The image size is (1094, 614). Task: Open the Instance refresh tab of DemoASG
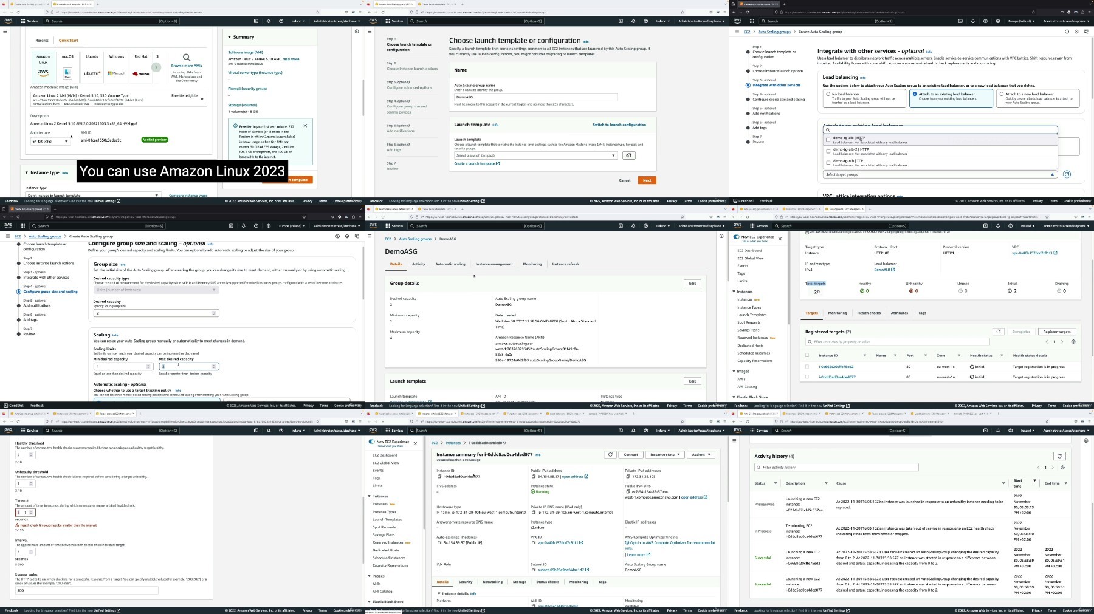(565, 264)
